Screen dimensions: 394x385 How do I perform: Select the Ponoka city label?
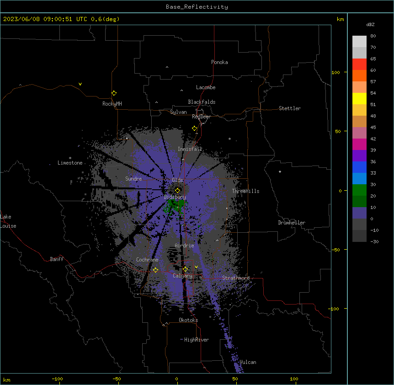point(219,62)
